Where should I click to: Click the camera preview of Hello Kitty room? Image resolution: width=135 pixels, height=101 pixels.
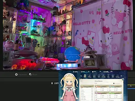click(x=68, y=35)
